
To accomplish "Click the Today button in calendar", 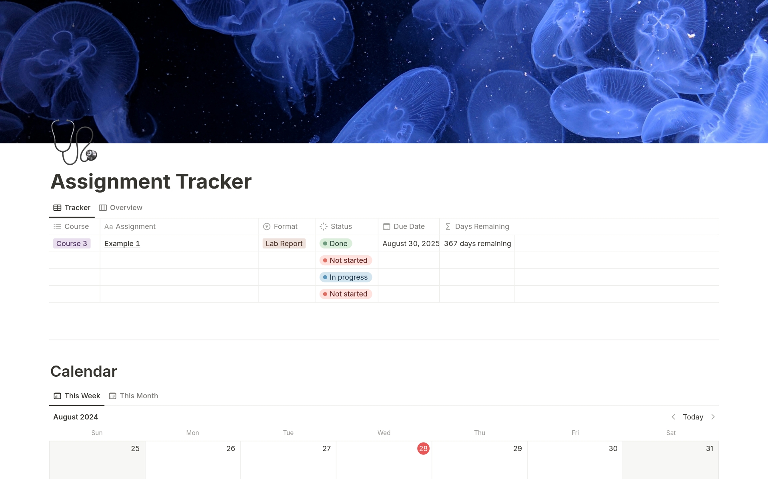I will pyautogui.click(x=693, y=417).
